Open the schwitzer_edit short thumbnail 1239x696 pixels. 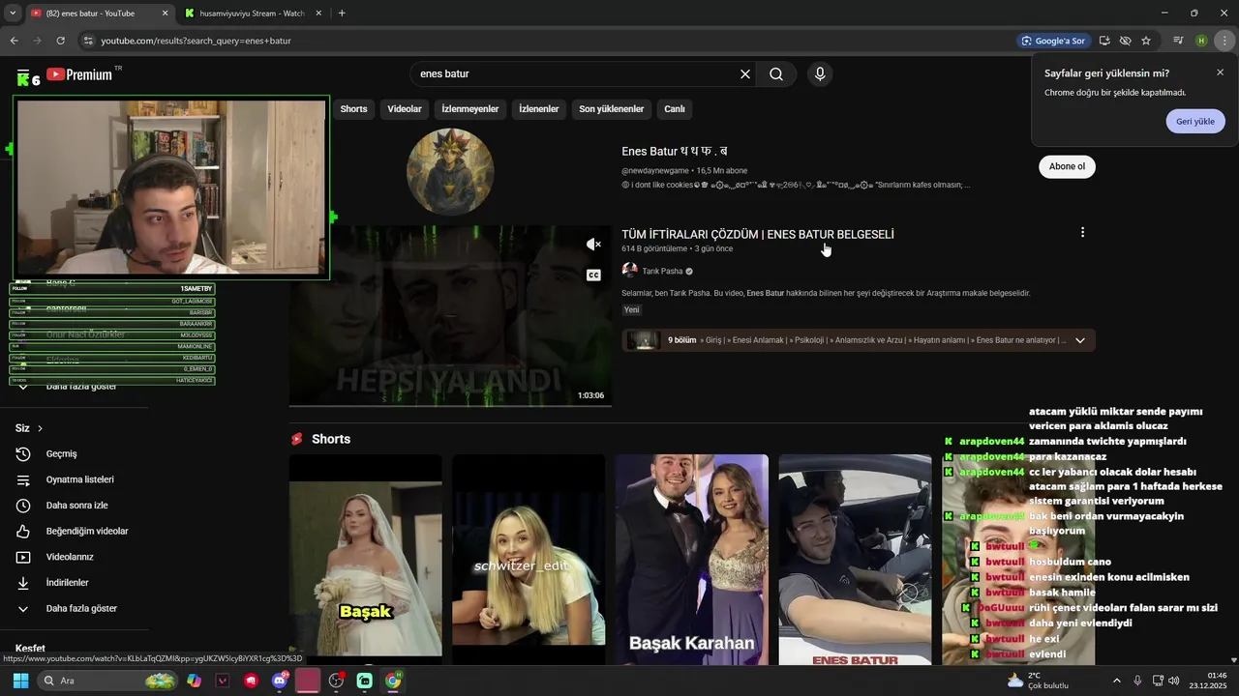click(529, 559)
